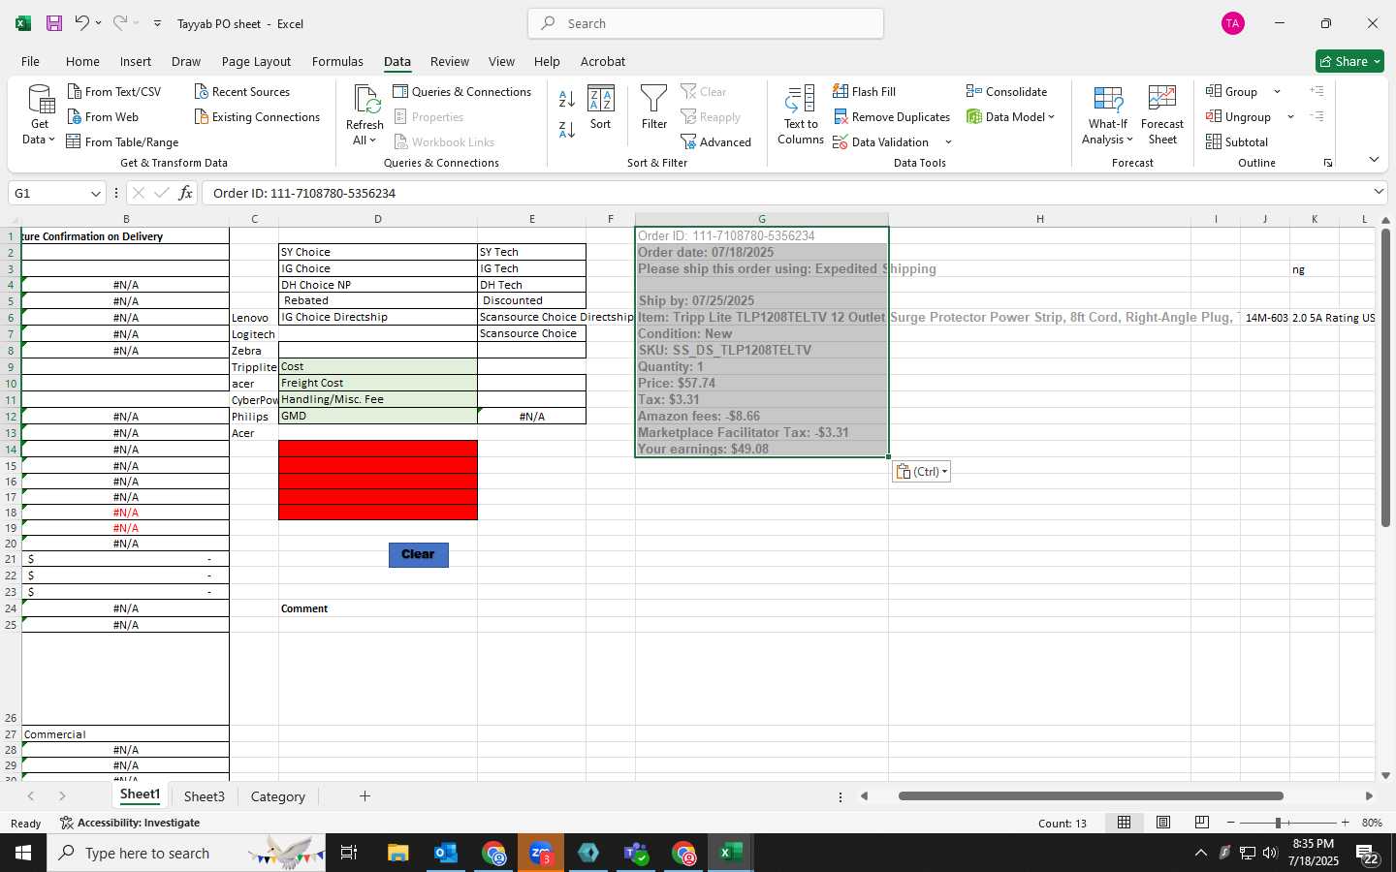
Task: Switch to the Acrobat tab
Action: [x=603, y=61]
